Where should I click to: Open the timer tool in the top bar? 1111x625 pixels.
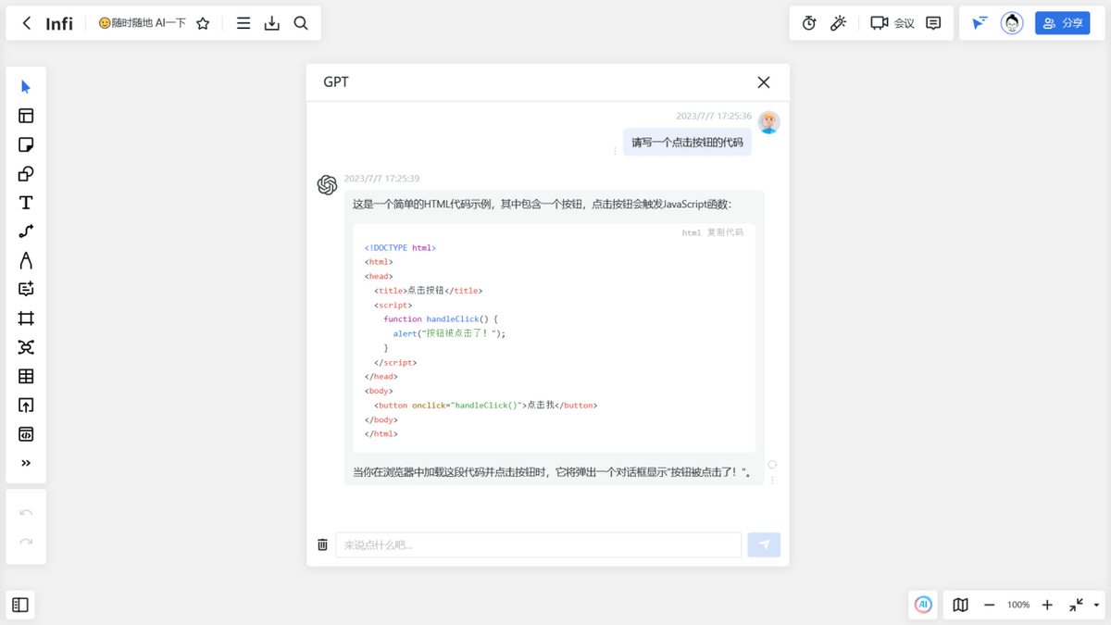[x=808, y=22]
